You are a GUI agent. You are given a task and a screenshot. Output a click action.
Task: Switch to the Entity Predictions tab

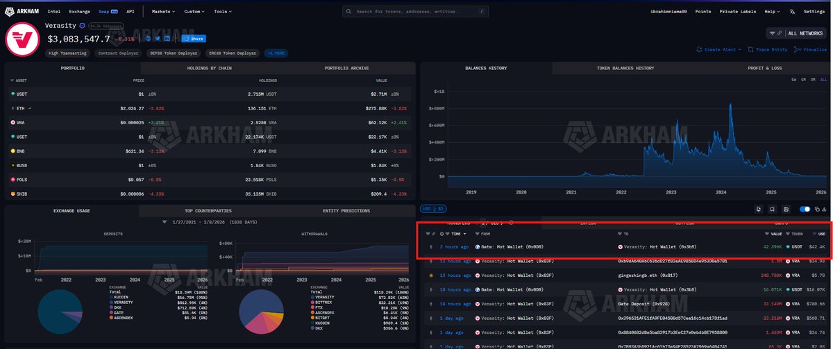pos(346,210)
